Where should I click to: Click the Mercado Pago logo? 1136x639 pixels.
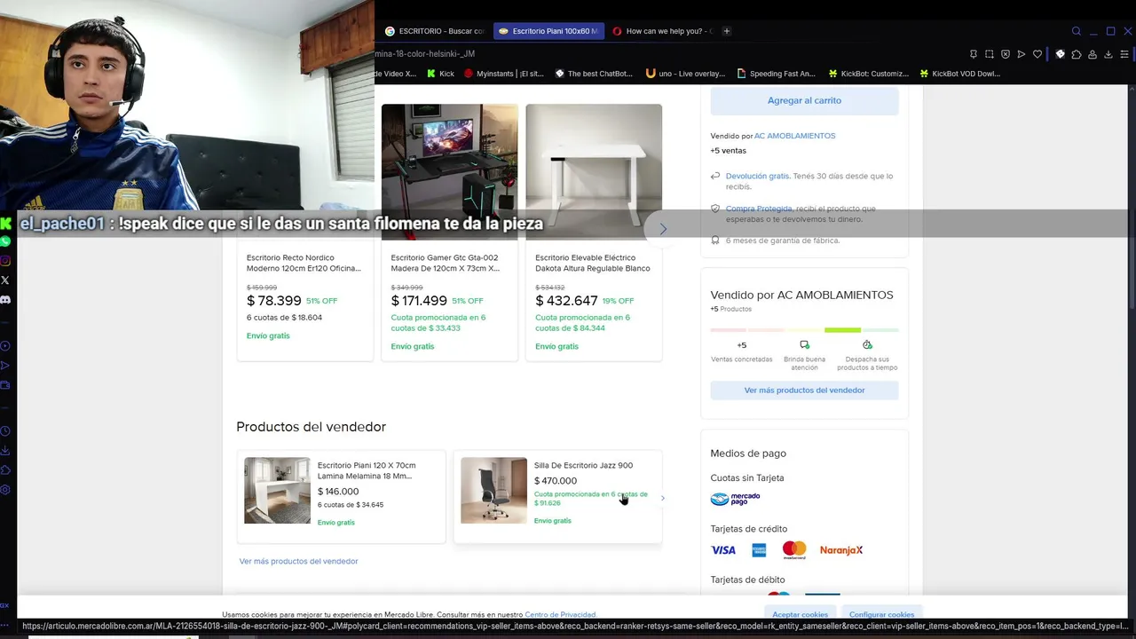tap(735, 499)
